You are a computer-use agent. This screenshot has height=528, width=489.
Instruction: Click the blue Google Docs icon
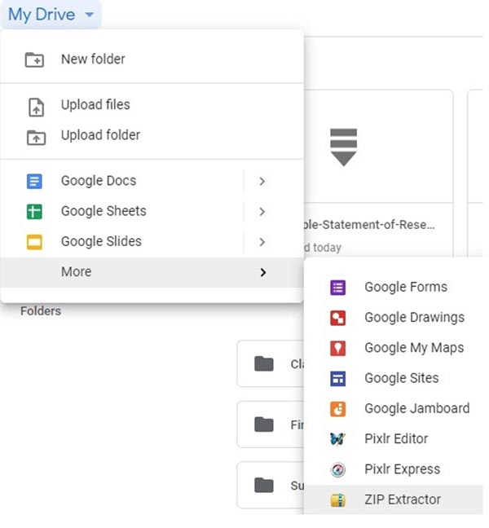tap(34, 182)
